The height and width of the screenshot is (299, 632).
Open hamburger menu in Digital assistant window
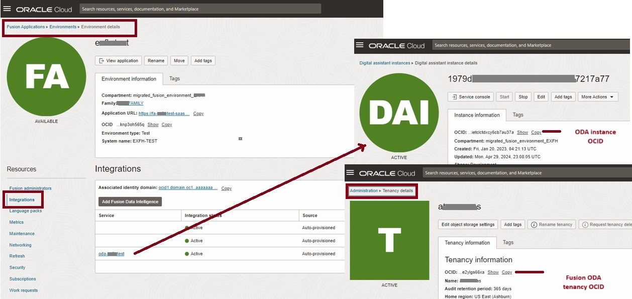(359, 45)
